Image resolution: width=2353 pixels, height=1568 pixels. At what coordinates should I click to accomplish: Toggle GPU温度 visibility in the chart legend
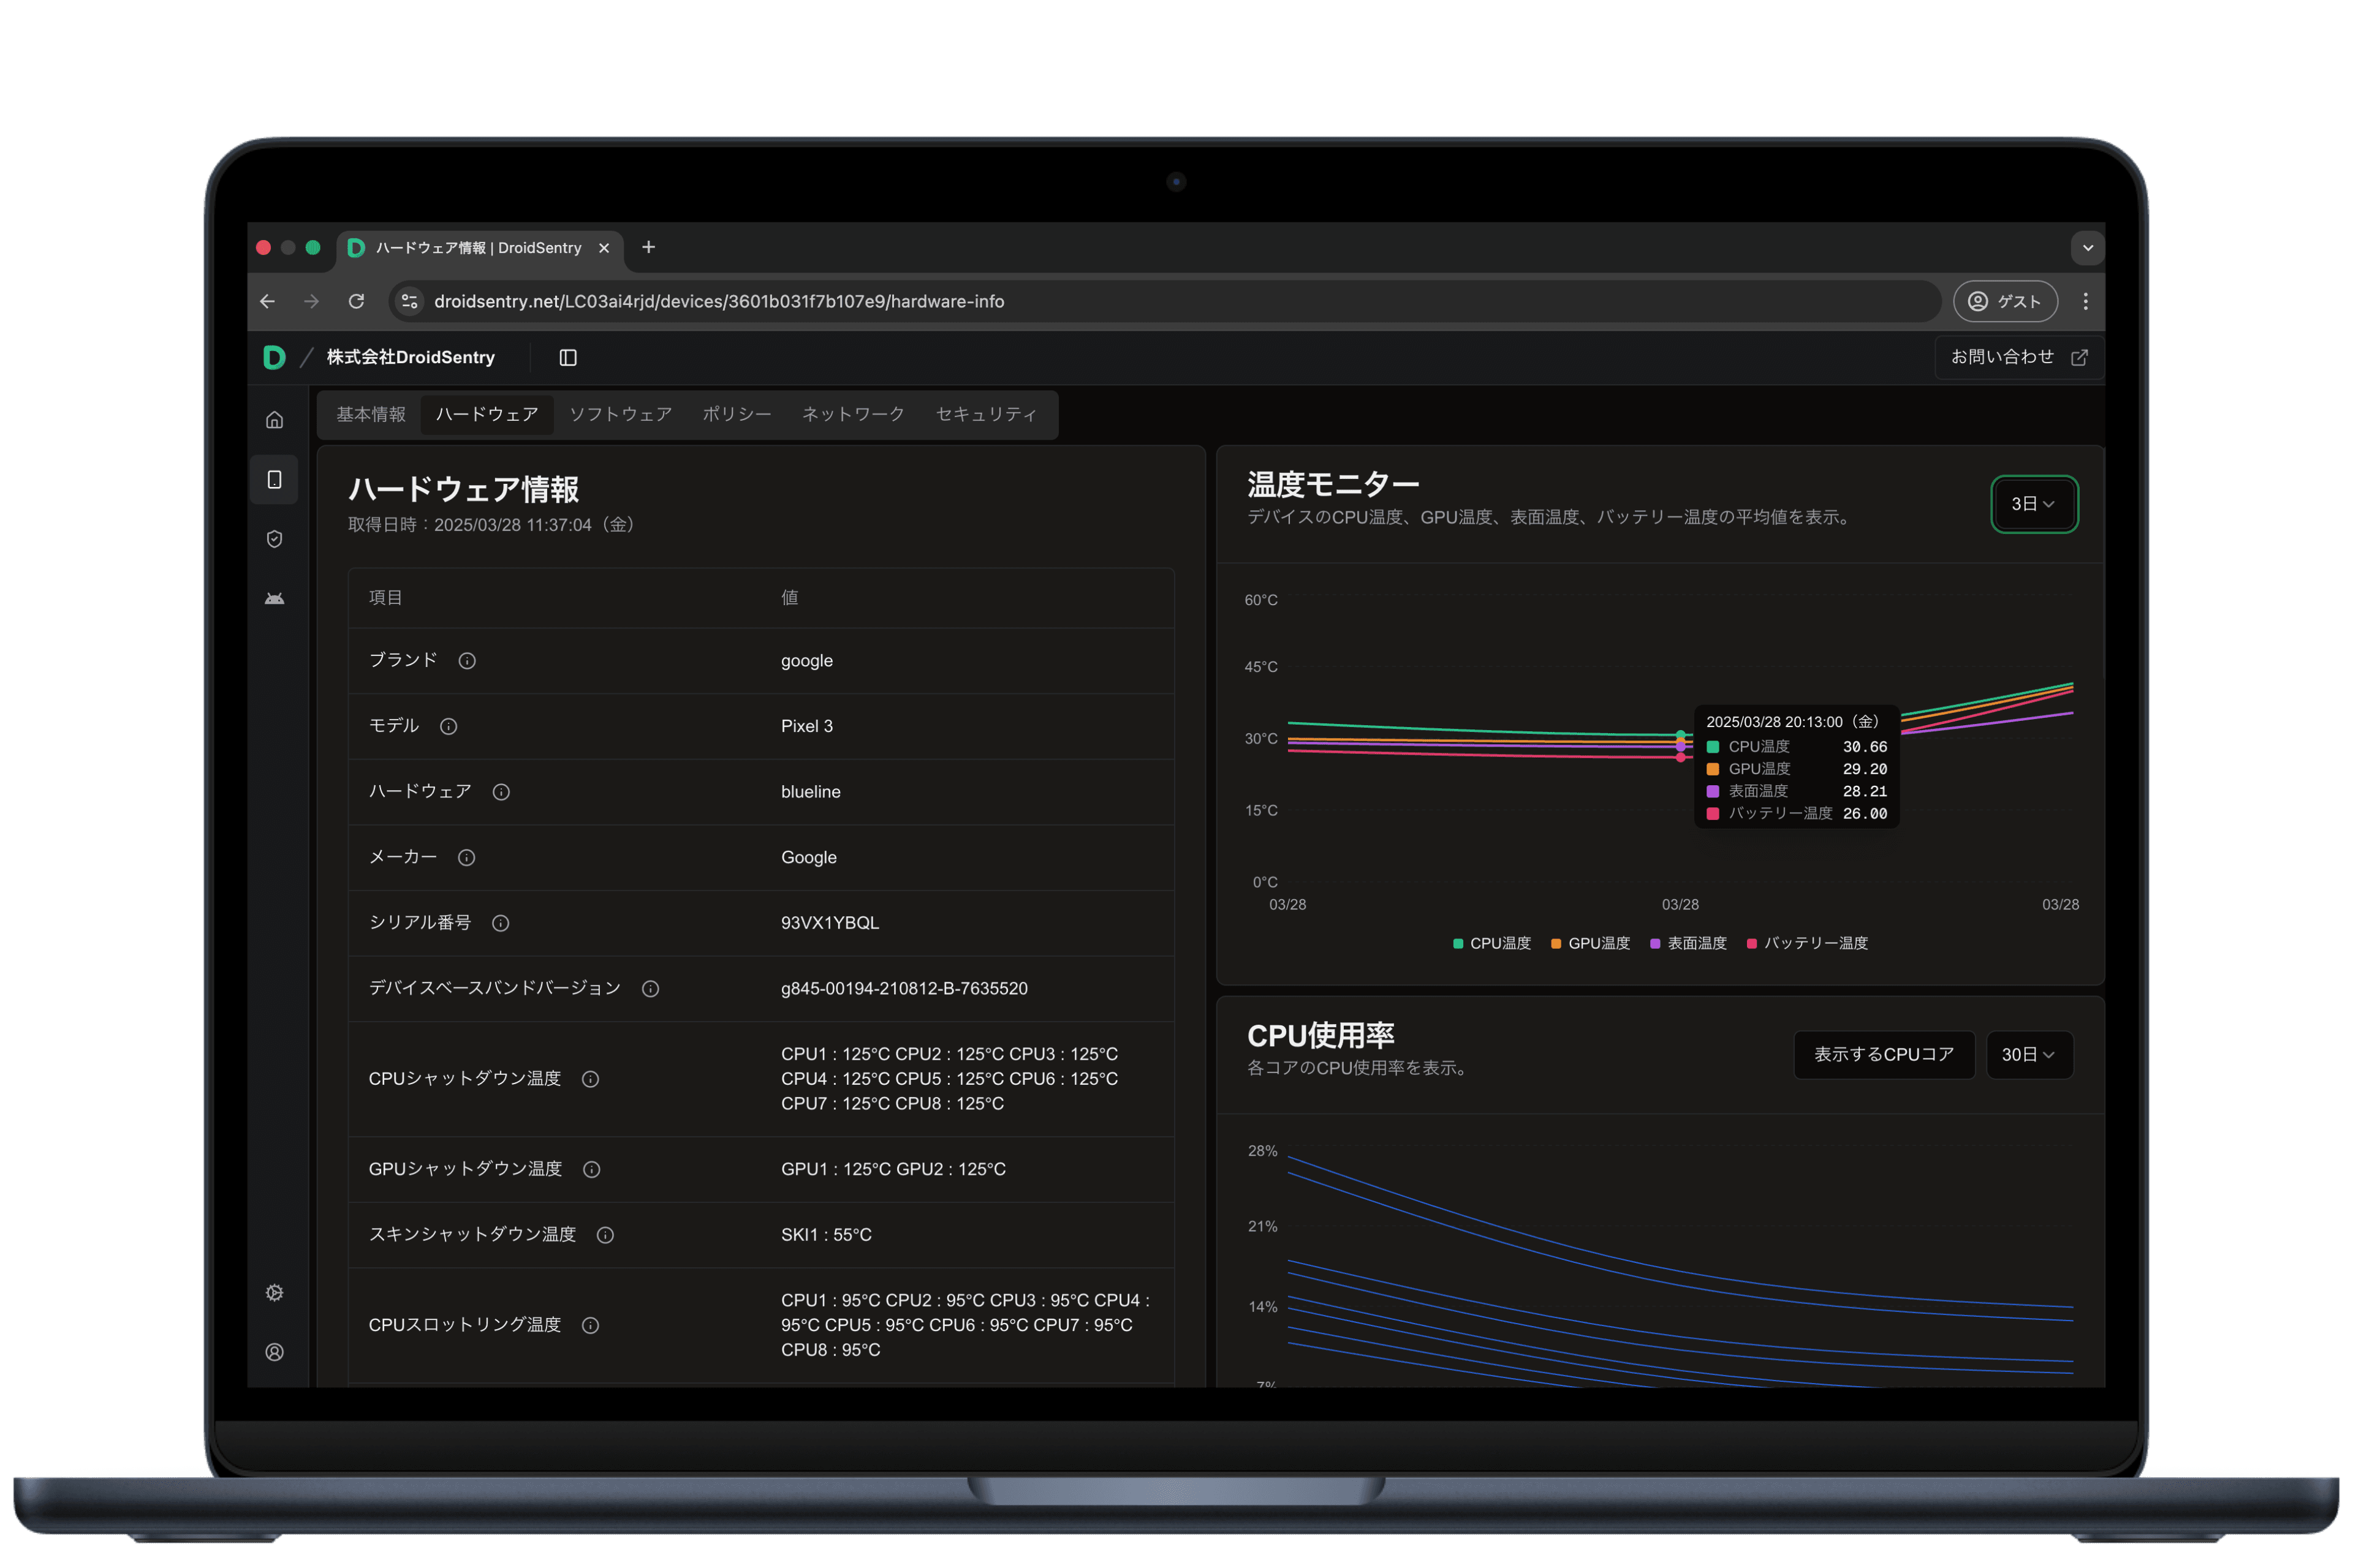1590,943
